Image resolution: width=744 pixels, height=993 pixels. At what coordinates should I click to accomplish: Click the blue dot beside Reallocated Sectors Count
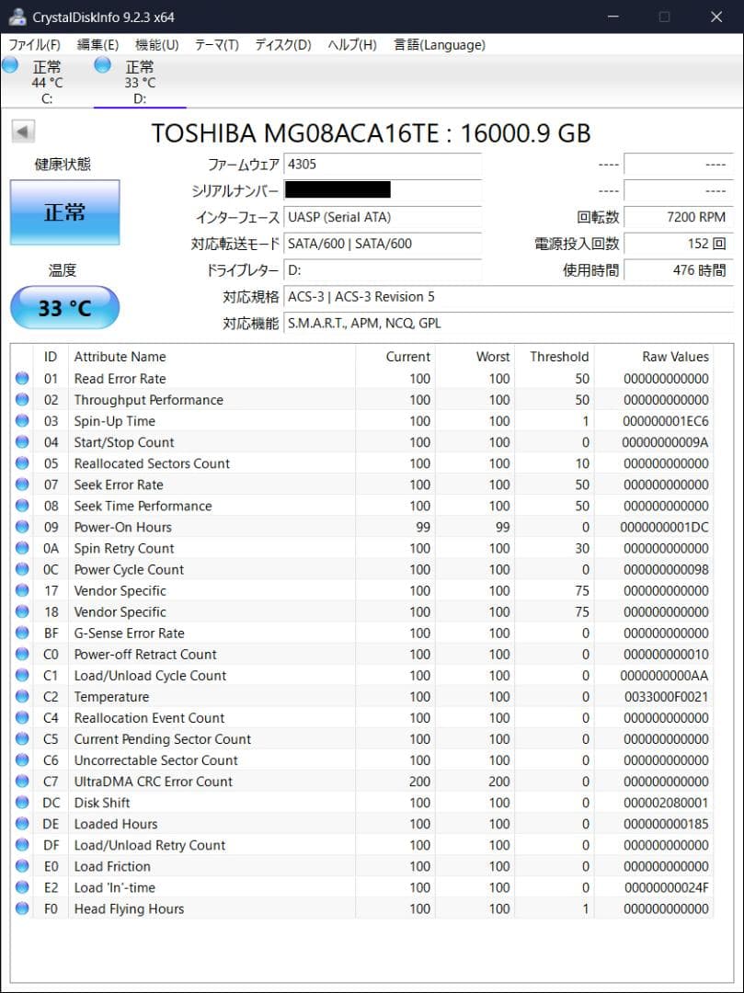pos(21,463)
